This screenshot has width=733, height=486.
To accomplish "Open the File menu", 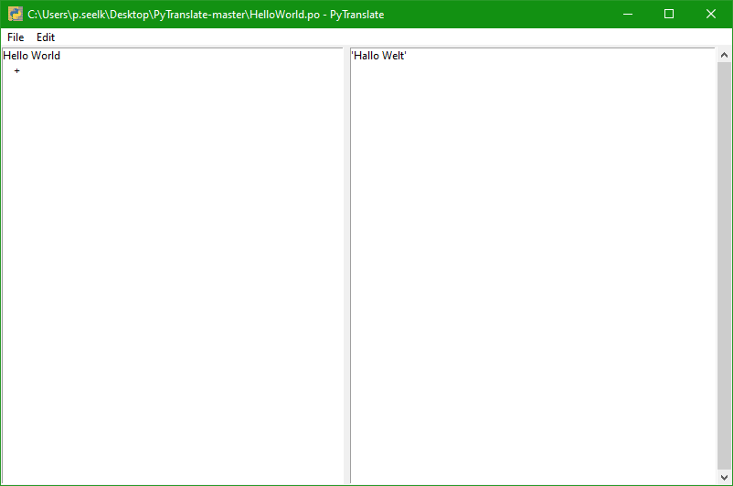I will click(16, 37).
